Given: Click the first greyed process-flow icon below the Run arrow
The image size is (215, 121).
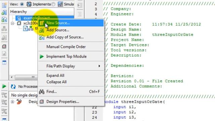Looking at the screenshot, I should coord(4,95).
